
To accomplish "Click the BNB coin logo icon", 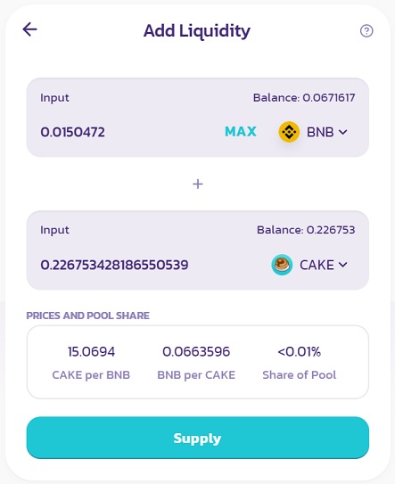I will point(289,132).
